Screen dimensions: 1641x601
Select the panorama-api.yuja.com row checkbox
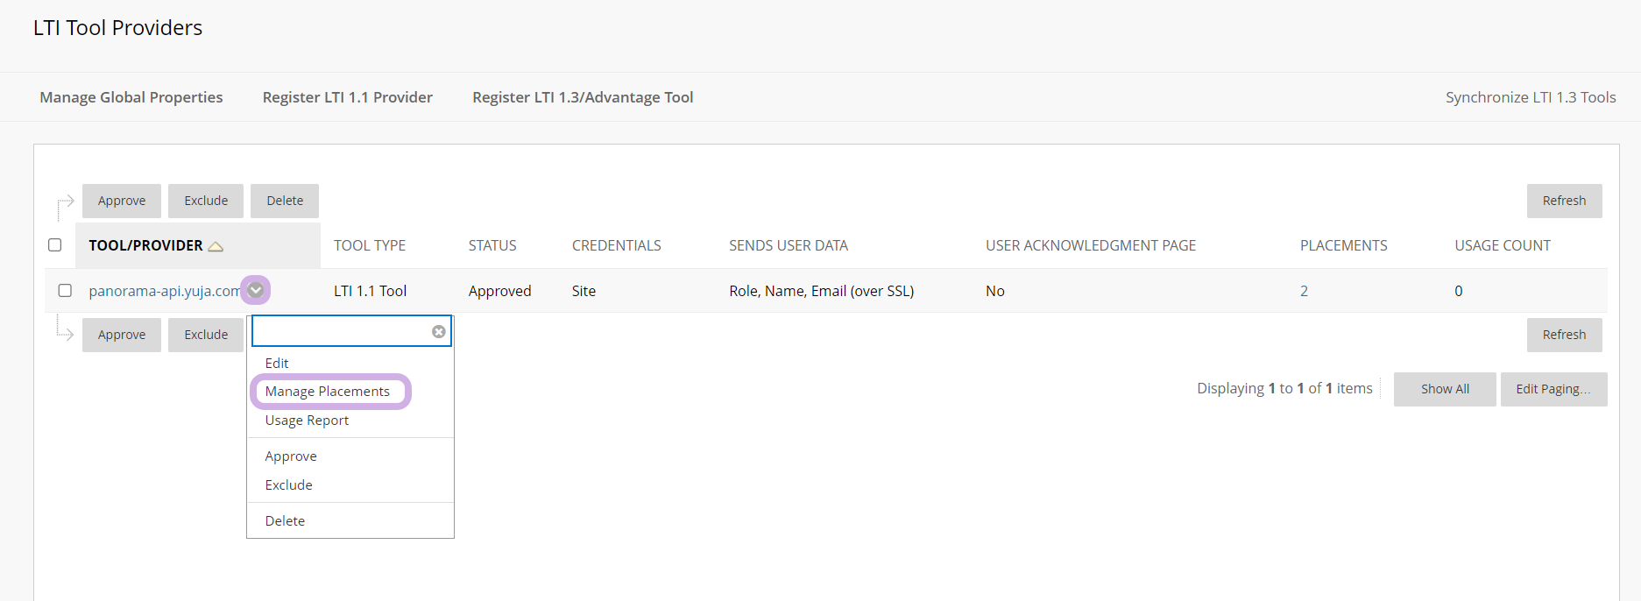tap(65, 290)
